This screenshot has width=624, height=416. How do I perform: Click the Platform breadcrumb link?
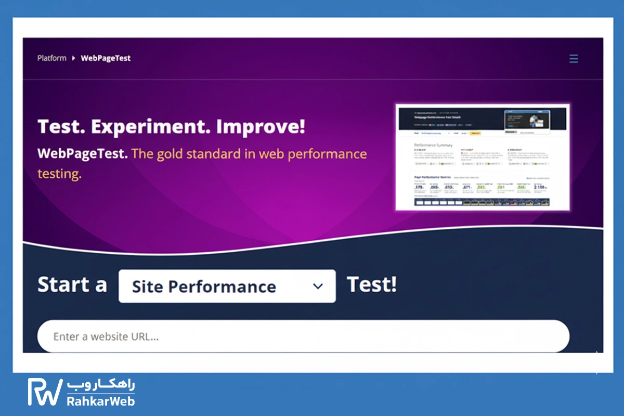pyautogui.click(x=52, y=58)
